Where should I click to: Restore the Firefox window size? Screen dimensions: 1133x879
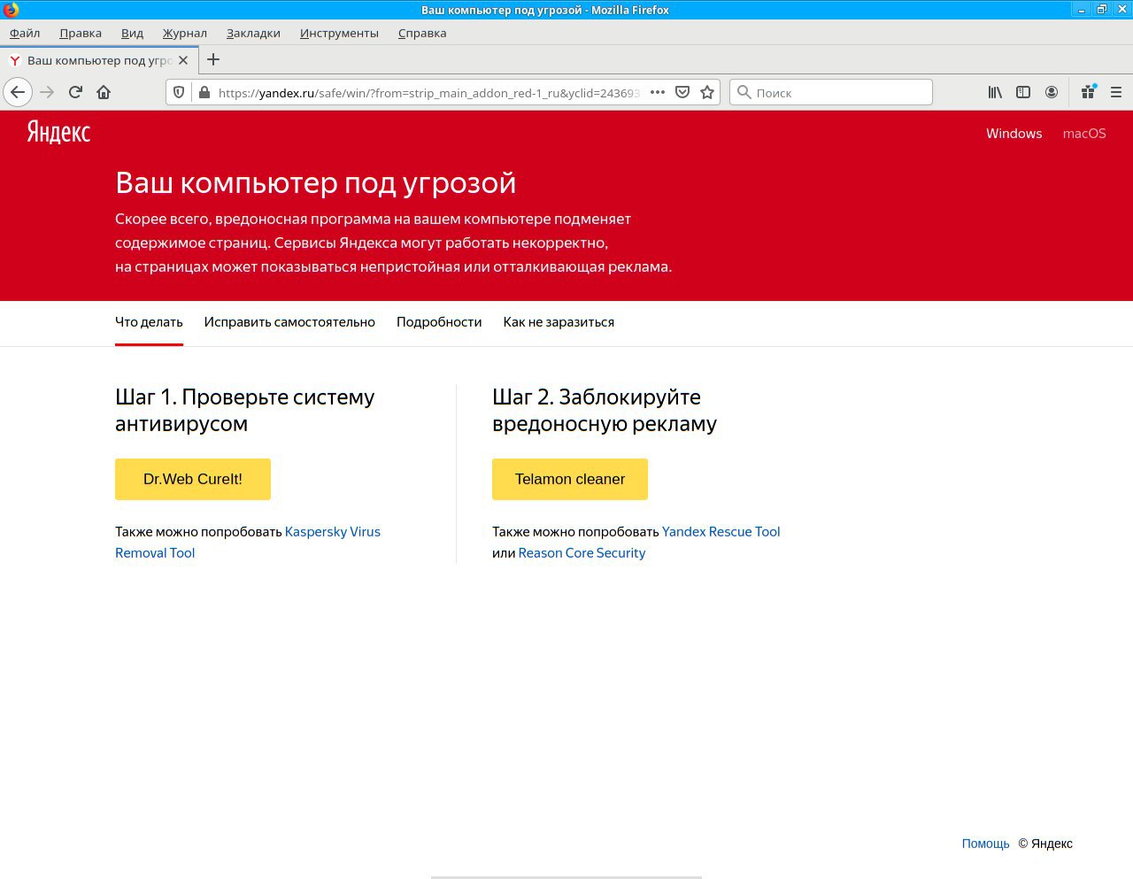pos(1102,10)
